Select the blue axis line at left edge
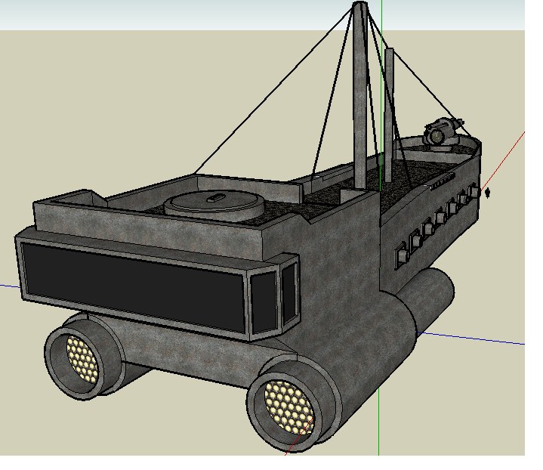This screenshot has height=470, width=543. pyautogui.click(x=8, y=286)
